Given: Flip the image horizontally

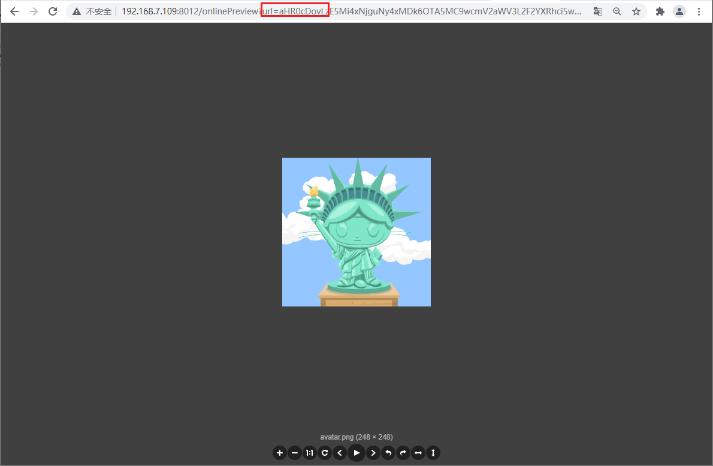Looking at the screenshot, I should coord(418,453).
